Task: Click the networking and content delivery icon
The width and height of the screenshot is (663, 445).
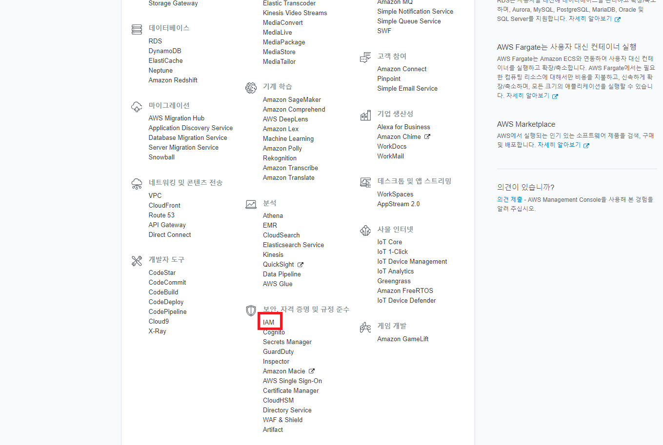Action: [137, 184]
